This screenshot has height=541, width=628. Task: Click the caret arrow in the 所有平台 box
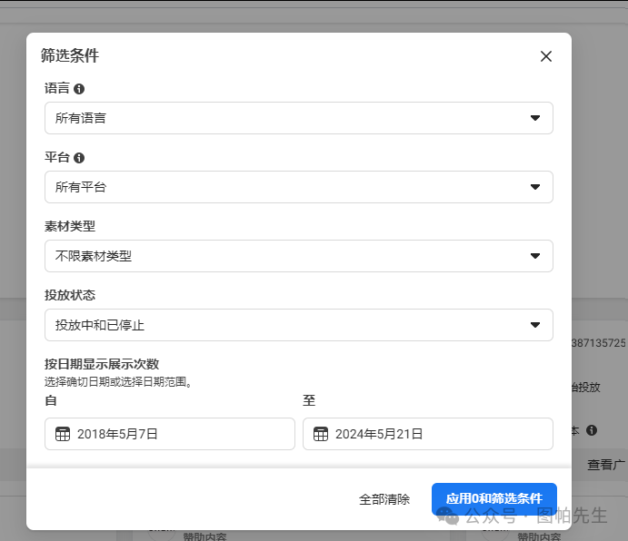(535, 187)
